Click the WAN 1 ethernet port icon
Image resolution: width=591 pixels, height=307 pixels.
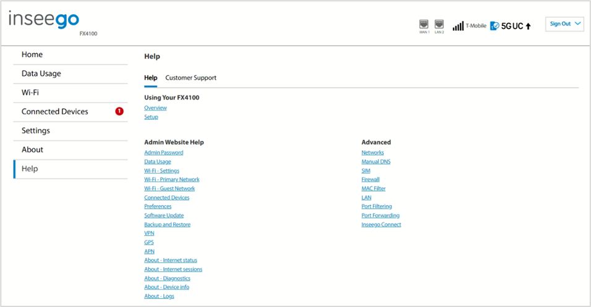(x=423, y=25)
